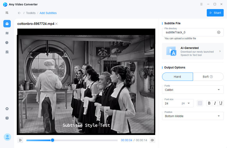227x148 pixels.
Task: Click the 'Download our newly launched' description text
Action: pyautogui.click(x=197, y=52)
